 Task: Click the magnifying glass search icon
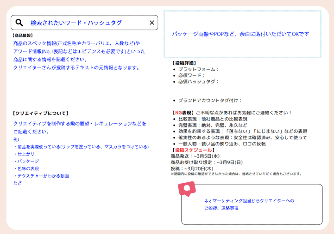pyautogui.click(x=19, y=23)
